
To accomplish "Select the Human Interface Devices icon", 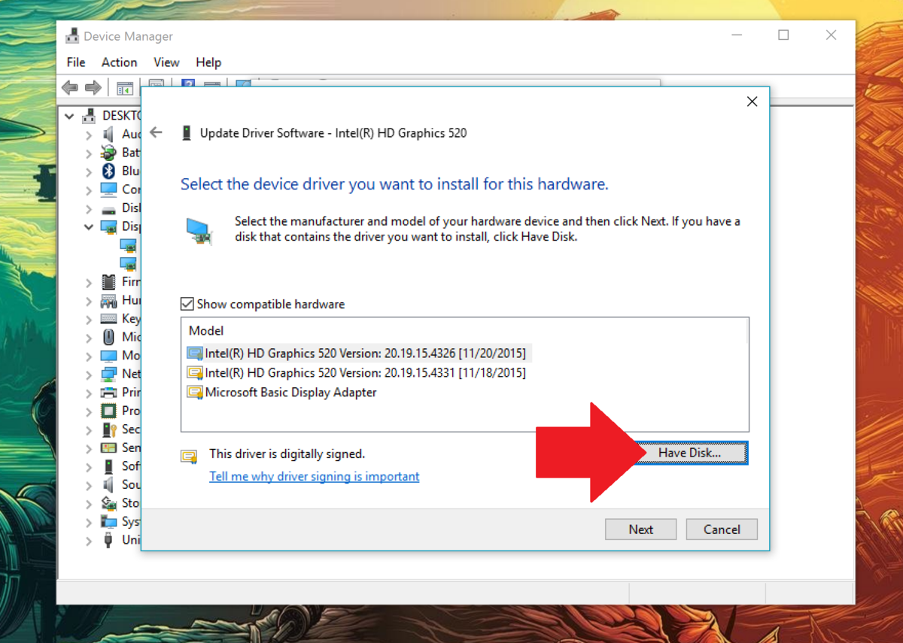I will pos(109,300).
